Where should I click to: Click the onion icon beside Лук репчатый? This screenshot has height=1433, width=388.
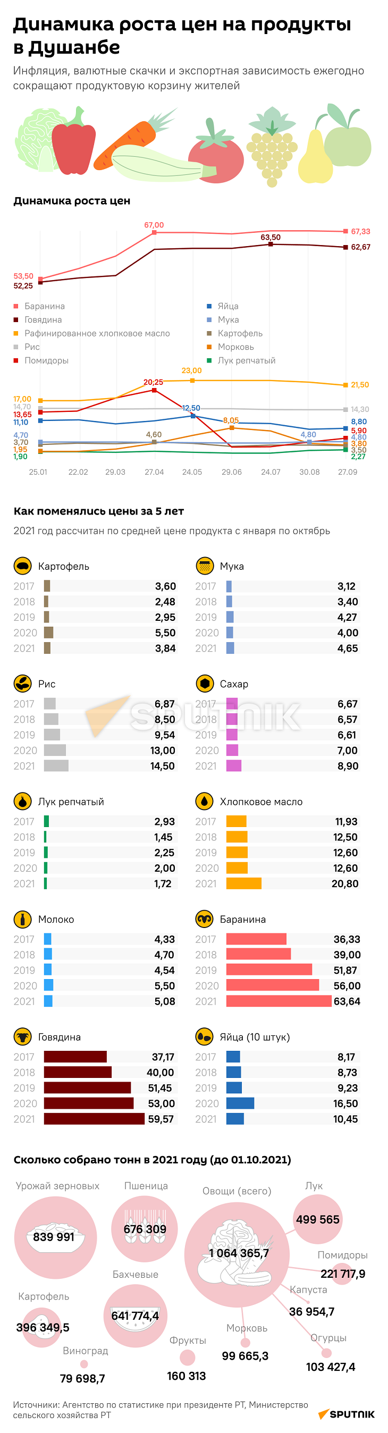point(22,802)
